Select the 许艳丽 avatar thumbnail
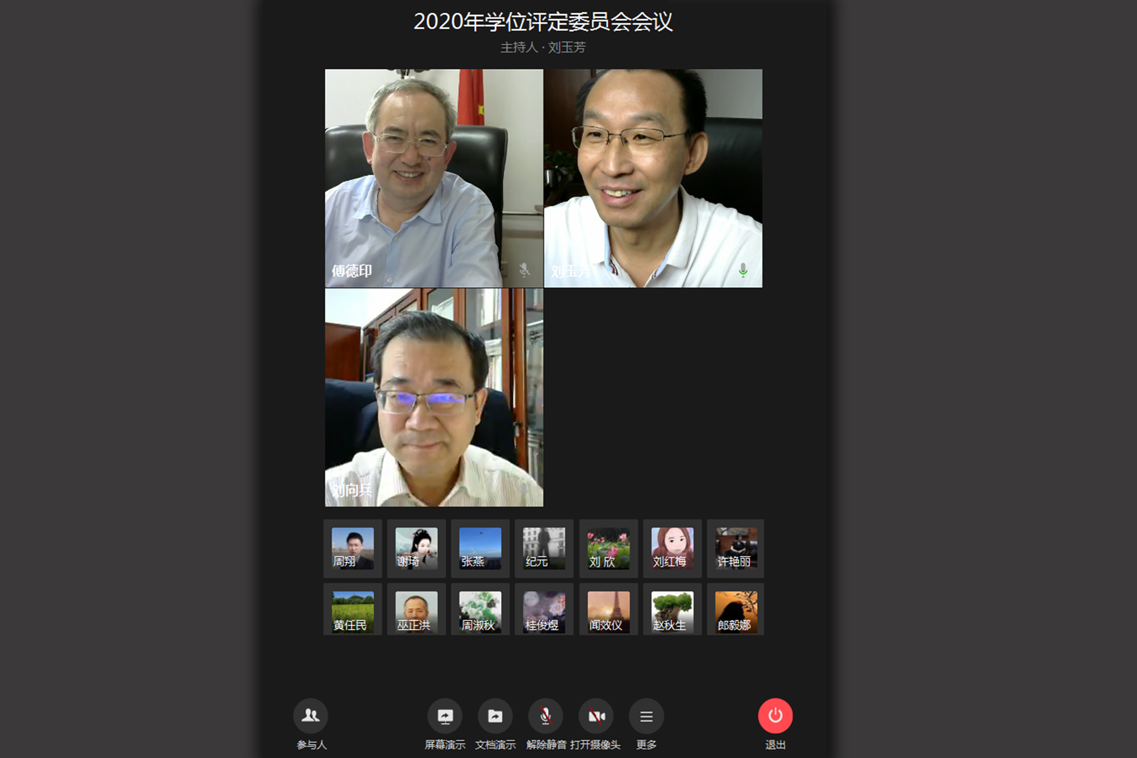Screen dimensions: 1137x758 point(736,548)
